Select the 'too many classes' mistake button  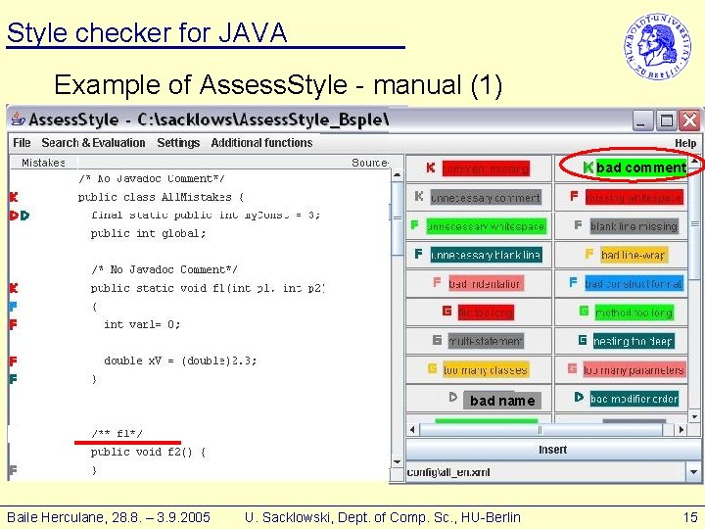[479, 369]
